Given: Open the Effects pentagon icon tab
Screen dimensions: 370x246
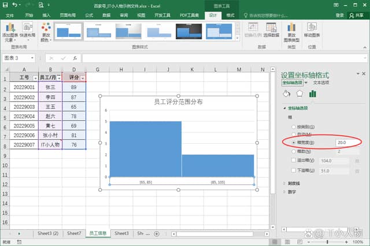Looking at the screenshot, I should pos(299,94).
